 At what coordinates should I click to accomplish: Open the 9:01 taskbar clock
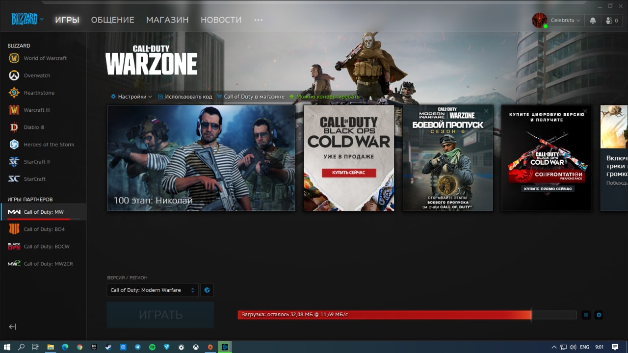pos(599,347)
